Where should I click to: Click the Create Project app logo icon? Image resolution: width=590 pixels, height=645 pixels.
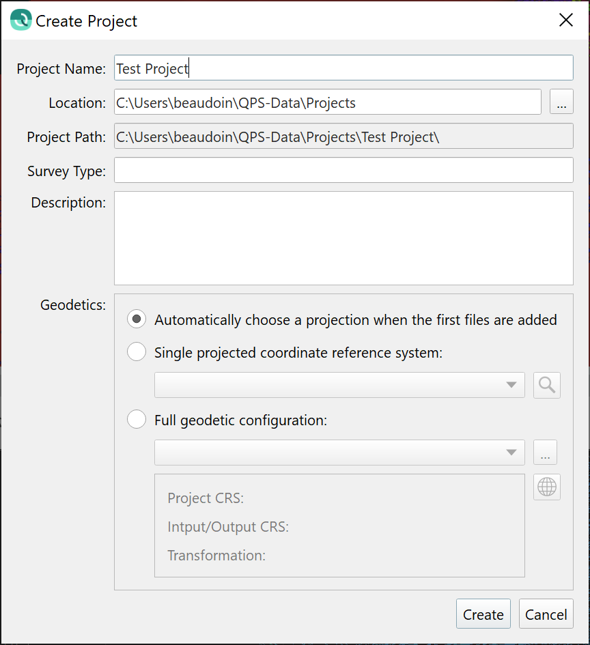point(21,20)
